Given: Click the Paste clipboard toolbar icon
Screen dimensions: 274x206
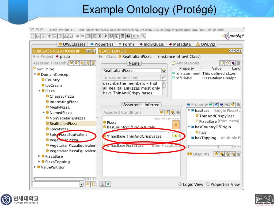Looking at the screenshot, I should click(60, 36).
